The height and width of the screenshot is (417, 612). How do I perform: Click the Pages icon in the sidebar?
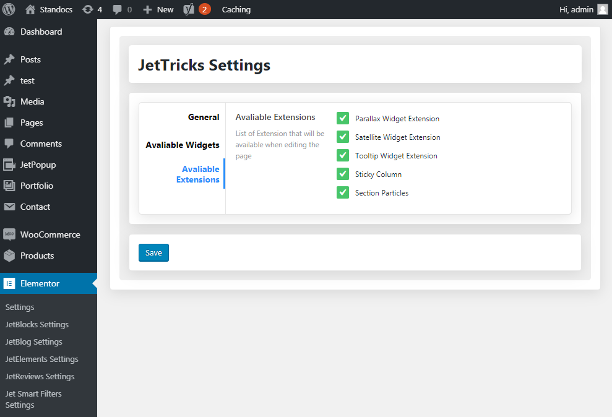click(x=9, y=123)
